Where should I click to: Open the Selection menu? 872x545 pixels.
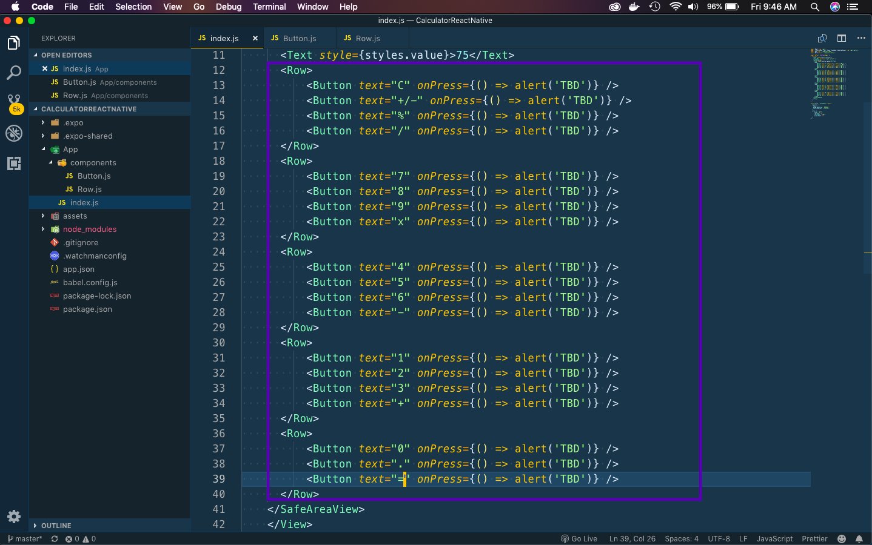[133, 7]
